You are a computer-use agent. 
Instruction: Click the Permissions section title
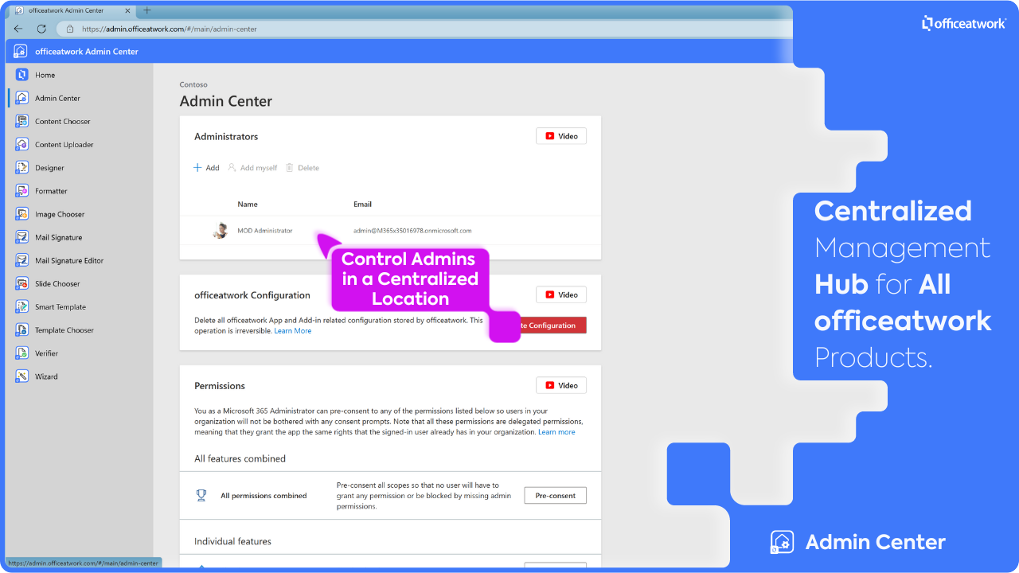[x=220, y=386]
